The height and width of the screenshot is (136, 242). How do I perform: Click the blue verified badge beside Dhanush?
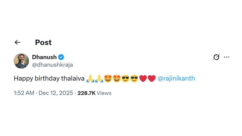pos(61,57)
